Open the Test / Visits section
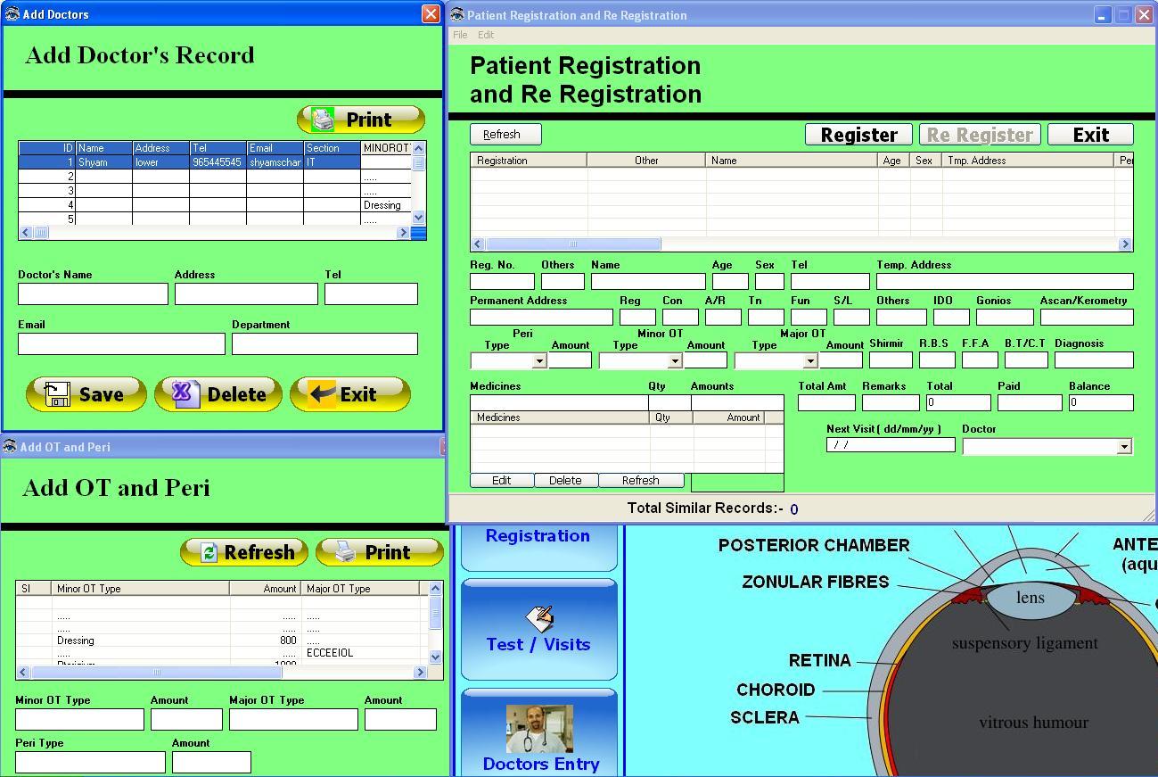Viewport: 1158px width, 777px height. coord(538,629)
